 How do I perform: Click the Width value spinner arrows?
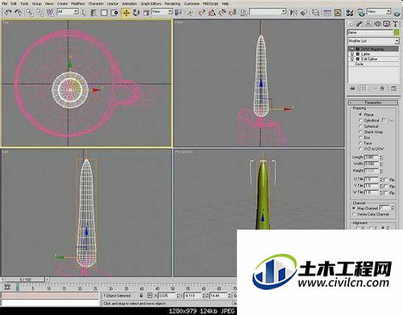381,164
